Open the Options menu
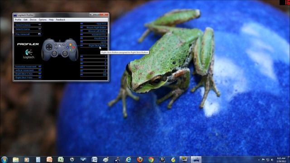Viewport: 290px width, 163px height. pyautogui.click(x=43, y=20)
